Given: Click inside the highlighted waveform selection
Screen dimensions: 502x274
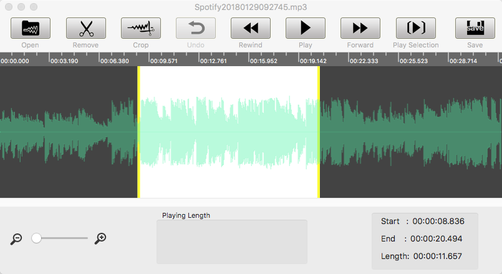Looking at the screenshot, I should click(228, 132).
